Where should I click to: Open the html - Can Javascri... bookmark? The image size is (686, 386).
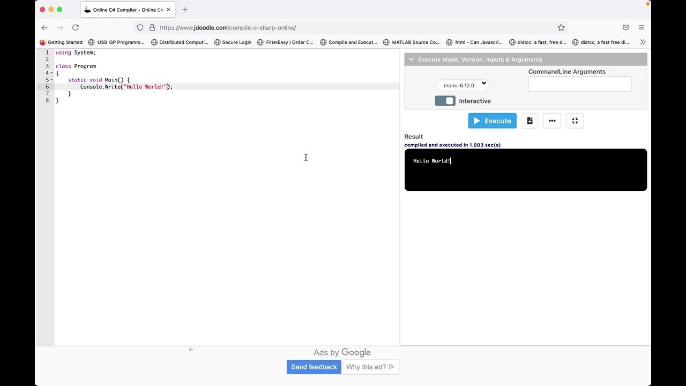474,42
